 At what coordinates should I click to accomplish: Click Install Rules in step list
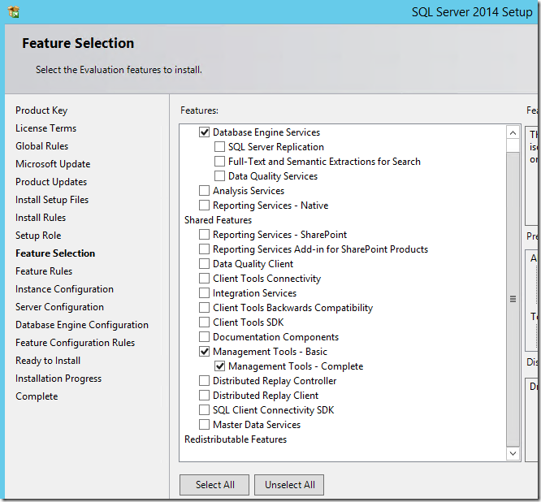click(41, 218)
